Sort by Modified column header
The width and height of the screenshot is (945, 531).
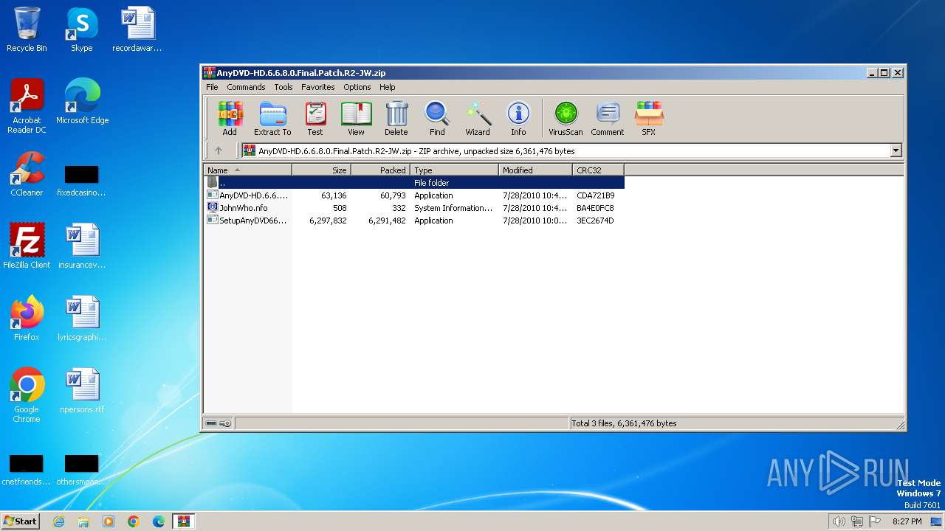535,170
